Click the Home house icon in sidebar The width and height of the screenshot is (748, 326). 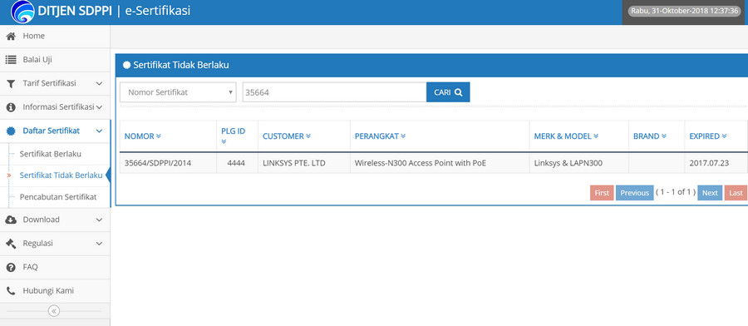11,37
